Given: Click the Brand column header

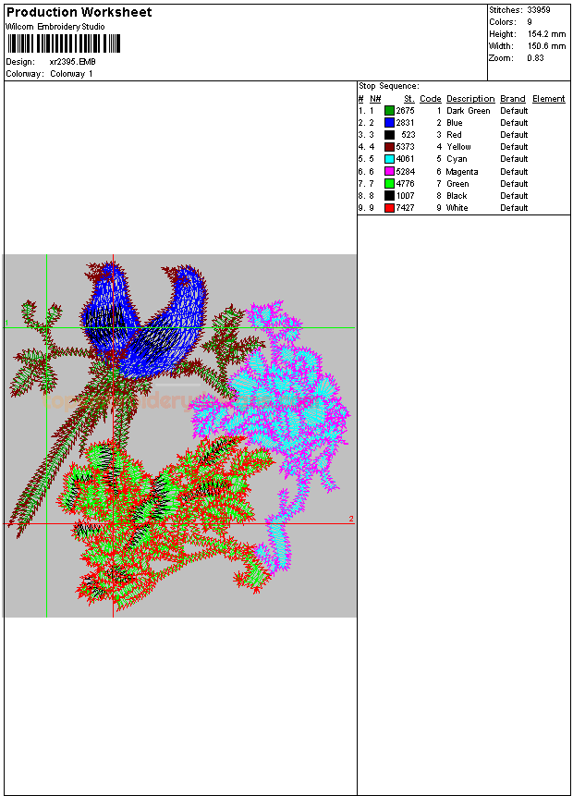Looking at the screenshot, I should point(513,99).
